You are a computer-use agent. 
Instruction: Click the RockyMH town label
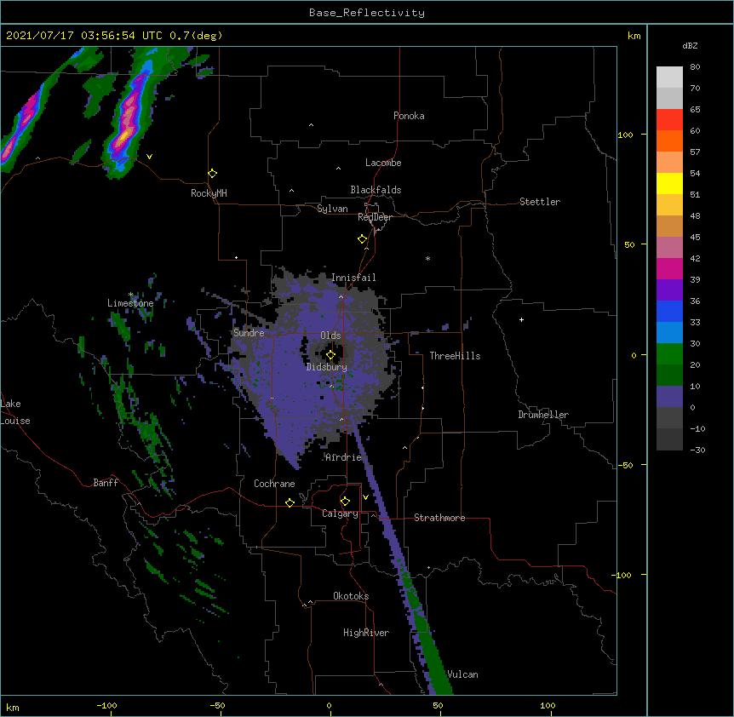point(209,193)
